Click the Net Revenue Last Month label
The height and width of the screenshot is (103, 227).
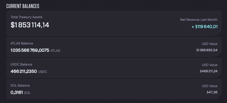click(199, 20)
